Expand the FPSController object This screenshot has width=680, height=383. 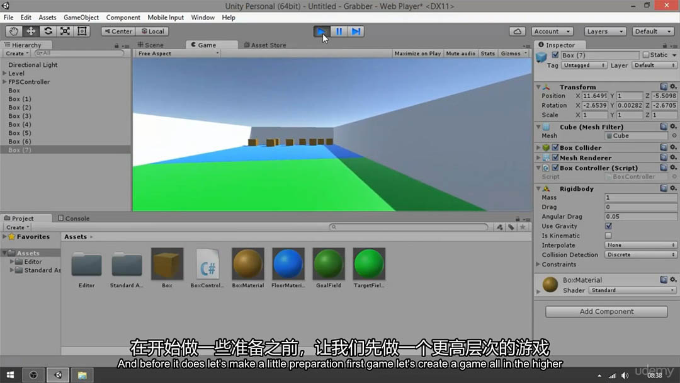(5, 81)
